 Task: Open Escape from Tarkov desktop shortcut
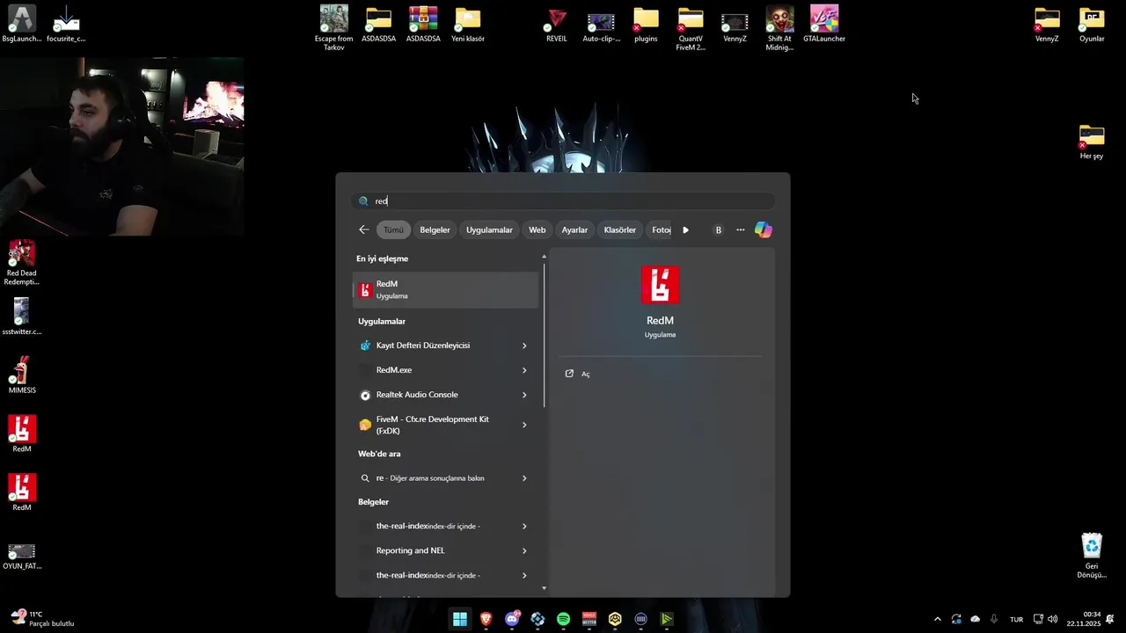pos(334,28)
